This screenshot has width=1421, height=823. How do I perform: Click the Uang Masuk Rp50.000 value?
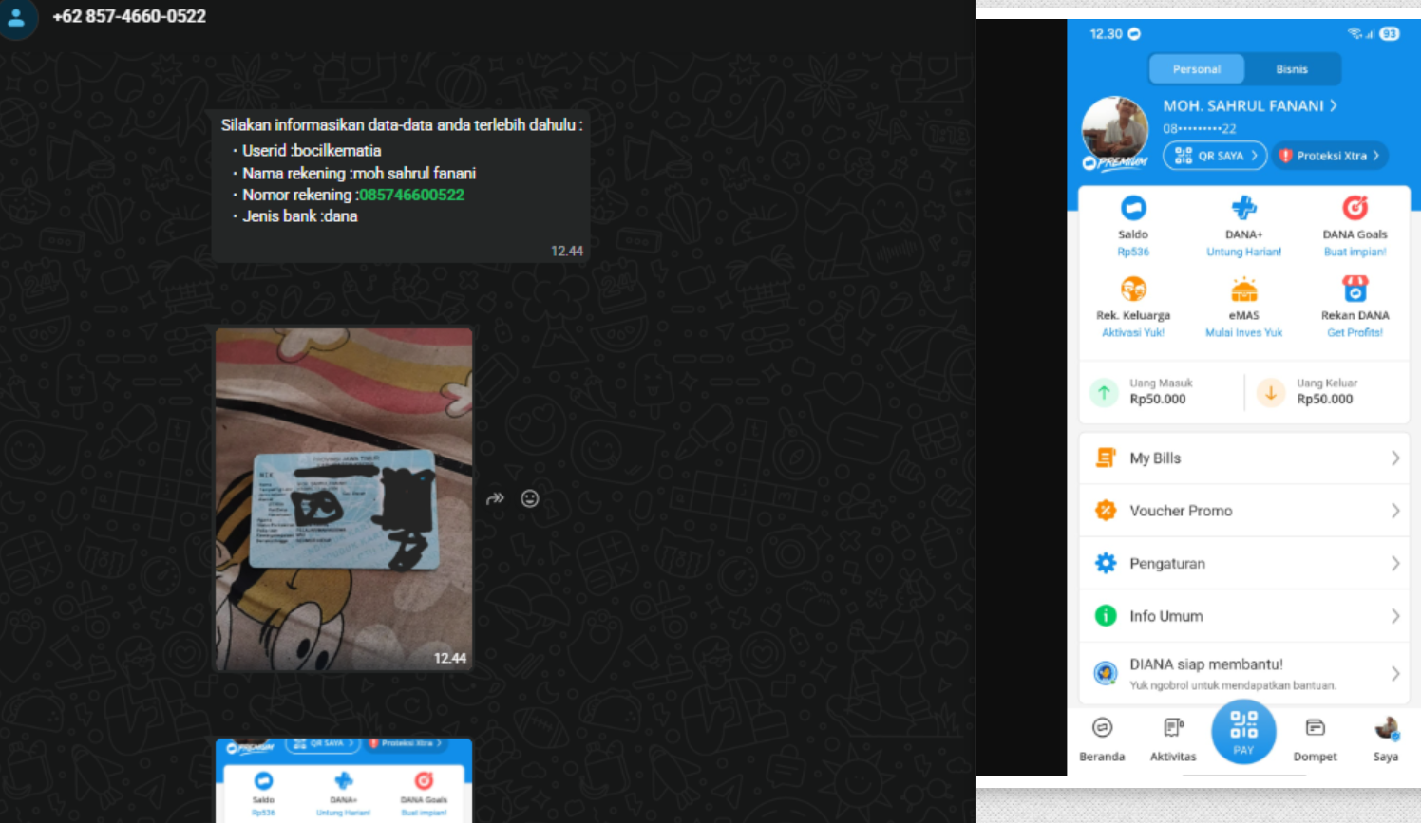point(1157,399)
